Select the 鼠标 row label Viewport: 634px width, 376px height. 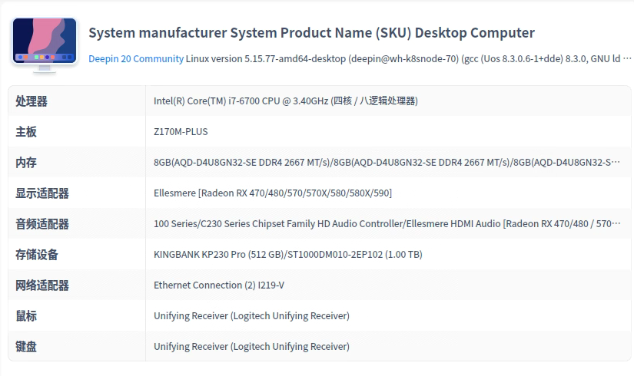point(26,316)
